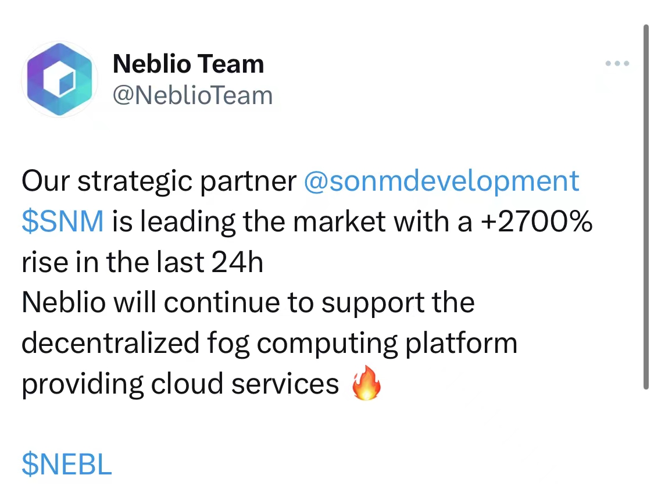This screenshot has width=654, height=500.
Task: Open the Neblio hexagon profile avatar
Action: 59,79
